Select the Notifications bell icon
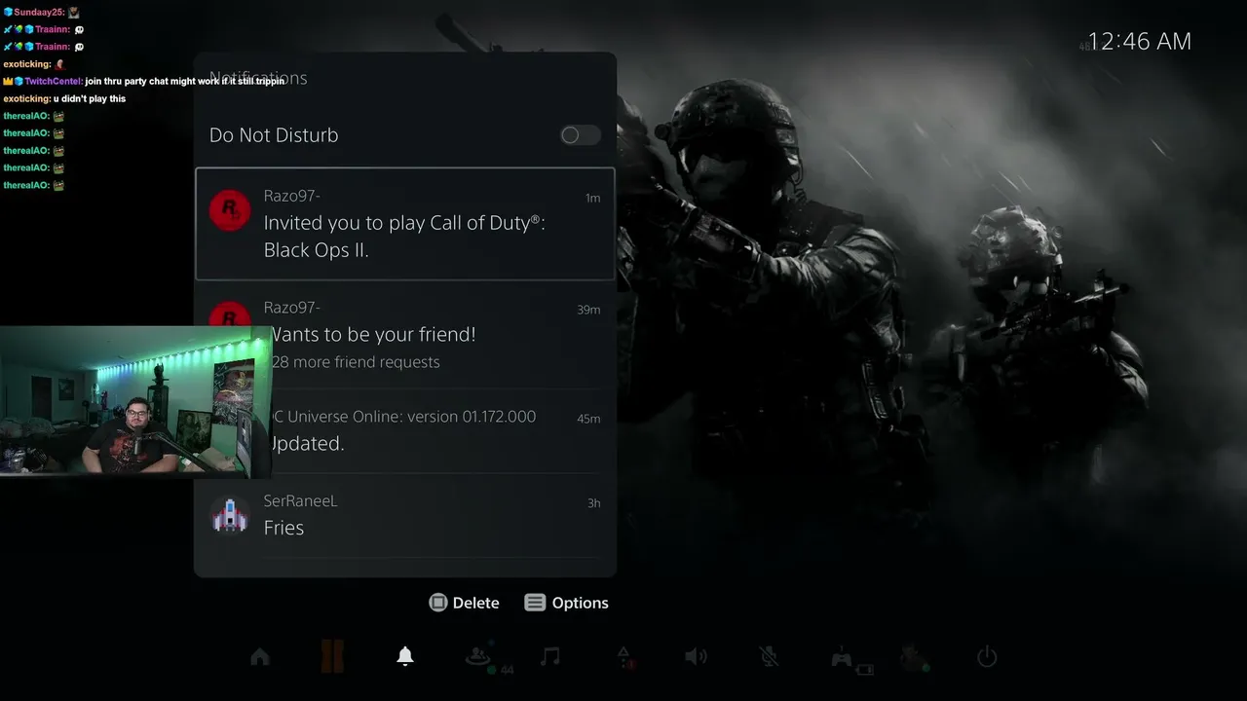 405,657
